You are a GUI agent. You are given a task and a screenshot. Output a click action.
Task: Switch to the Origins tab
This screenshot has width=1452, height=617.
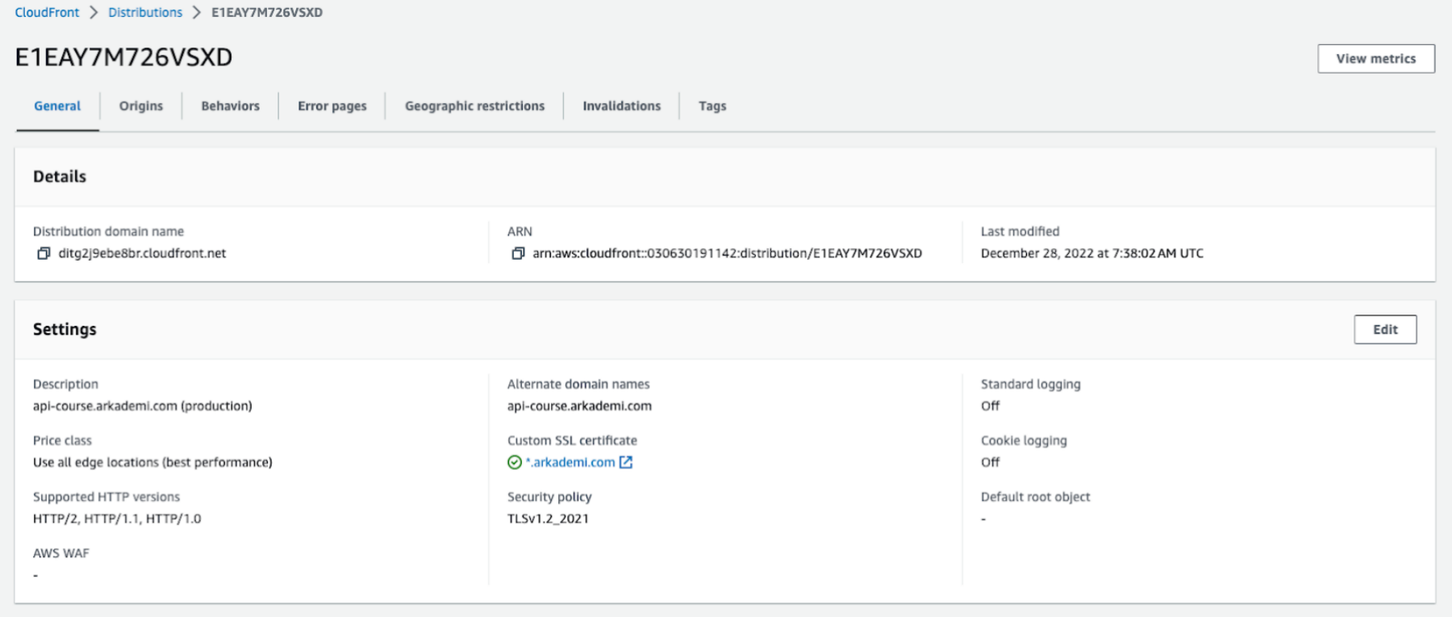pyautogui.click(x=141, y=106)
